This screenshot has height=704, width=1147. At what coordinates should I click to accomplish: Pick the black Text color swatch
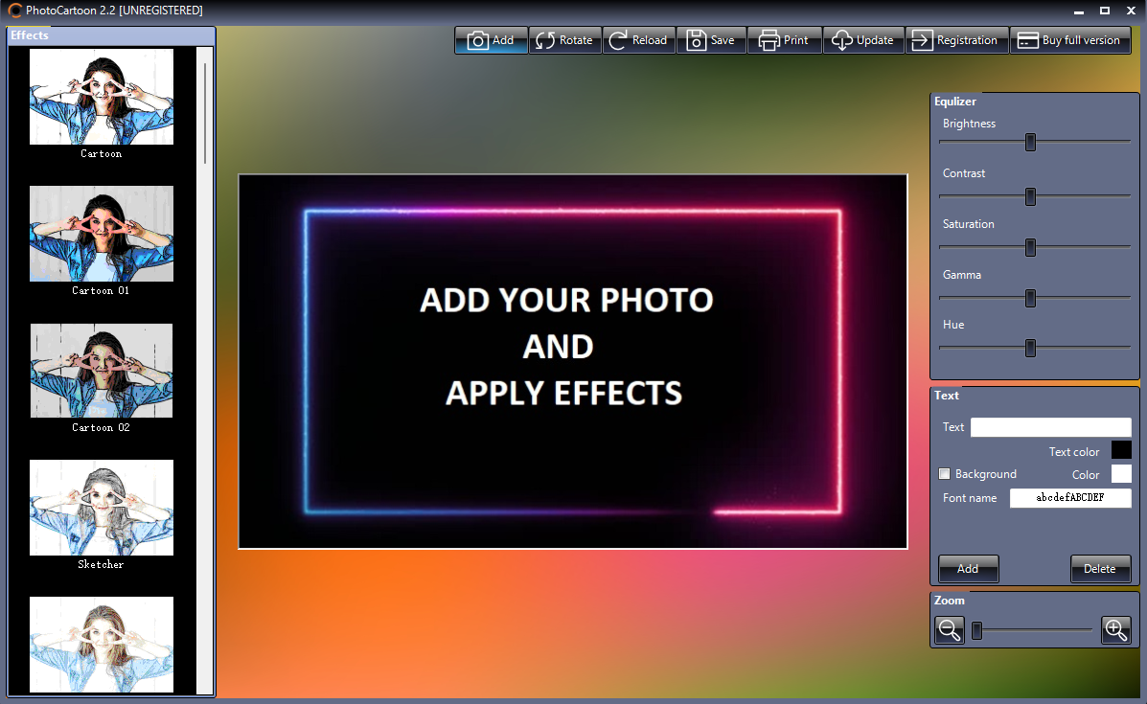tap(1120, 450)
